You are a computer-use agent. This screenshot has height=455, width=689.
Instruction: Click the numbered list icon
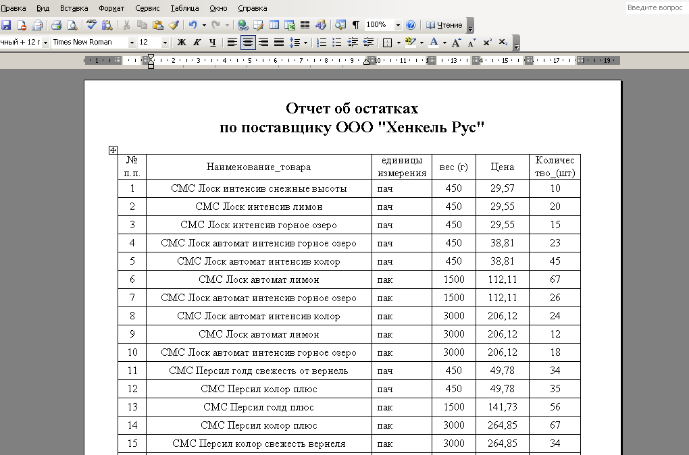click(322, 42)
